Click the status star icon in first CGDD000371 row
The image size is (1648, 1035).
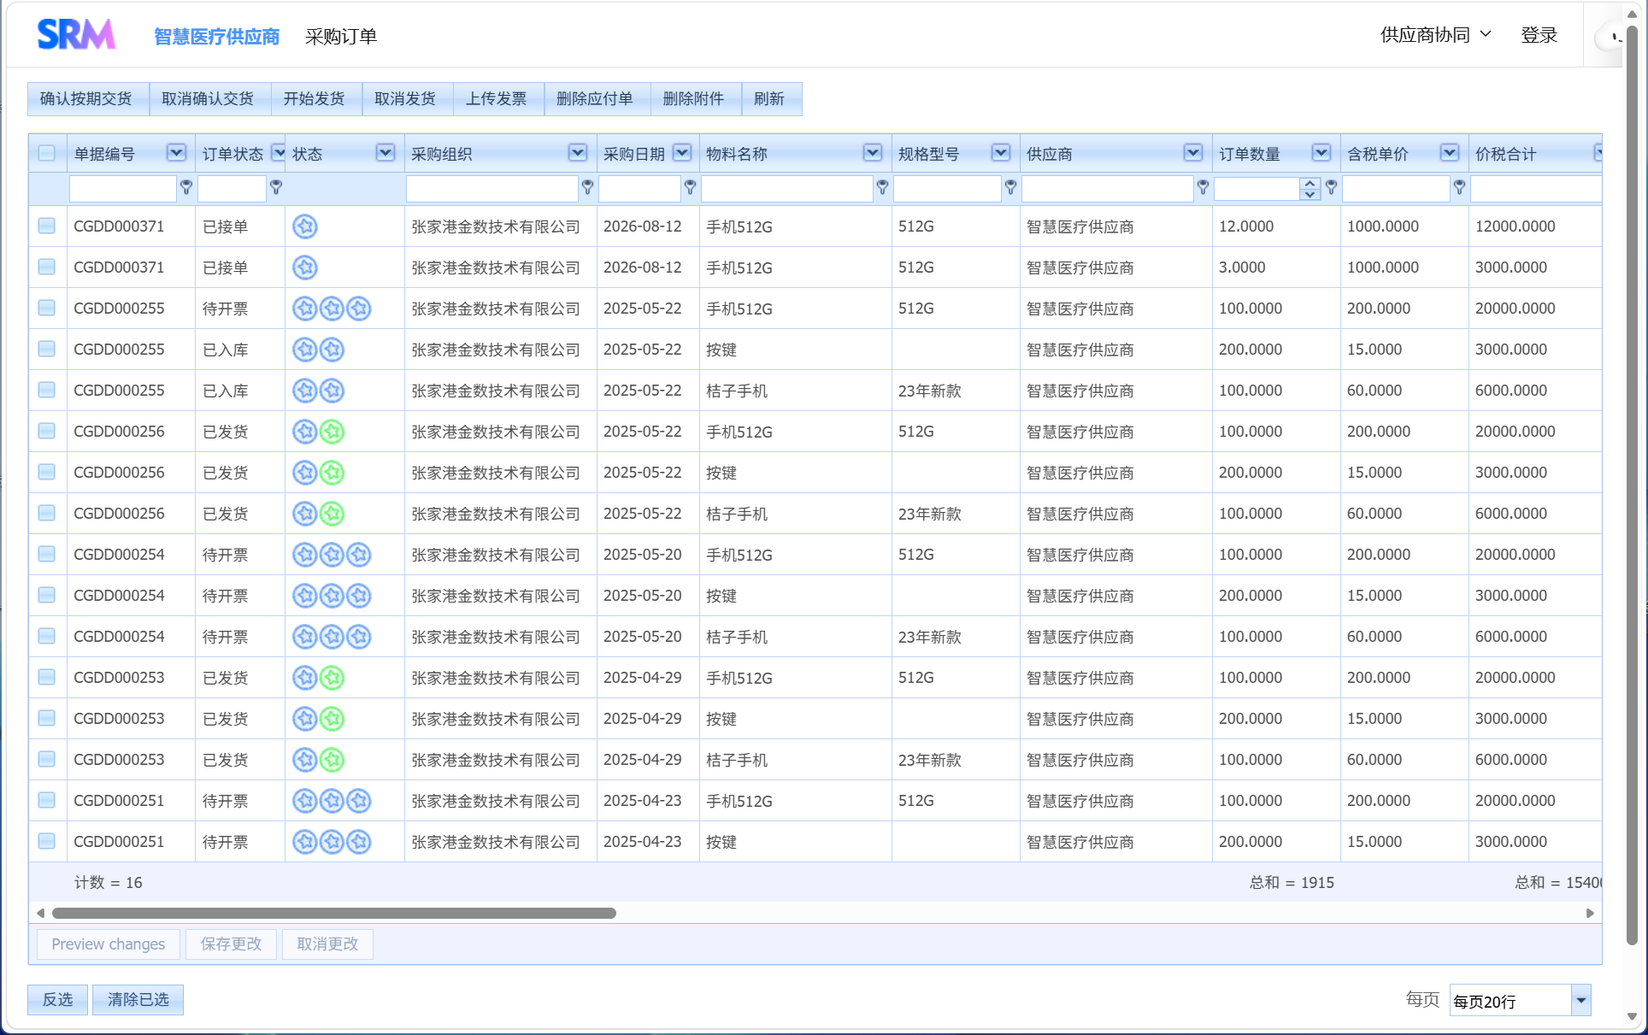(x=305, y=226)
